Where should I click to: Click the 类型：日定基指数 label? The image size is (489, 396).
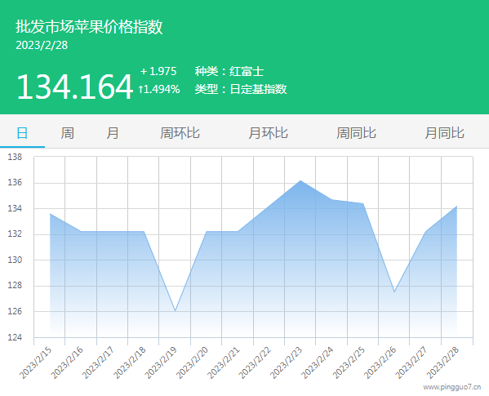pos(241,89)
